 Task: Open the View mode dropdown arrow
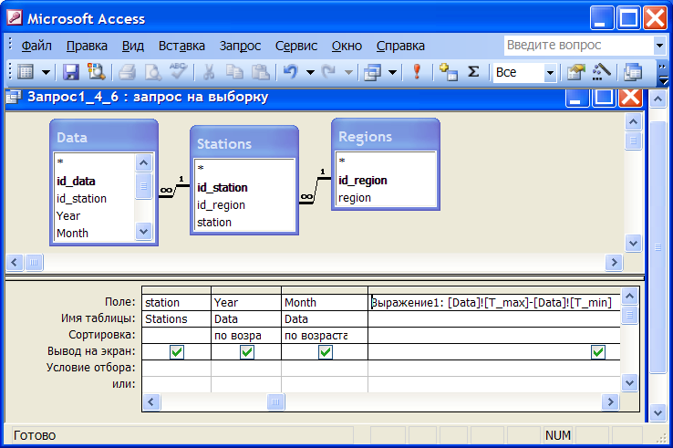pos(46,72)
